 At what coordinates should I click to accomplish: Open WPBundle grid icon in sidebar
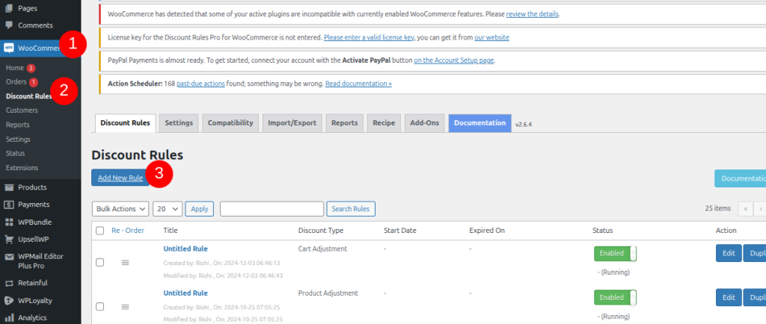tap(9, 222)
